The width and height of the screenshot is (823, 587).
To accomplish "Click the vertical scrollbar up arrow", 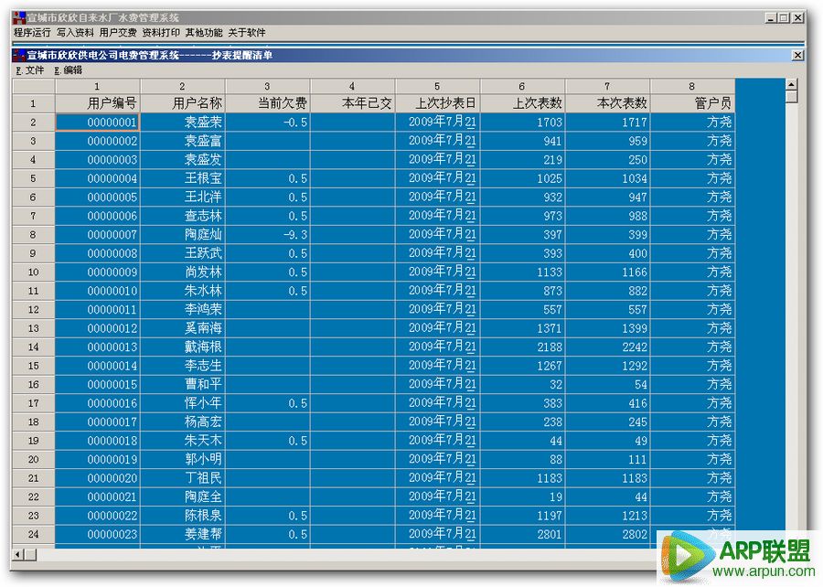I will (x=792, y=85).
